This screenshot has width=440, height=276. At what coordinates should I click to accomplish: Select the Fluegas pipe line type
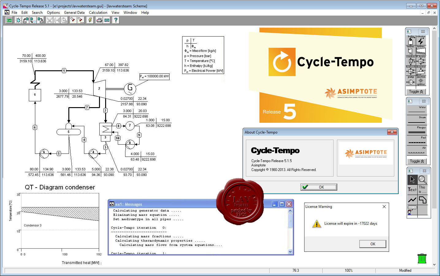pos(417,130)
